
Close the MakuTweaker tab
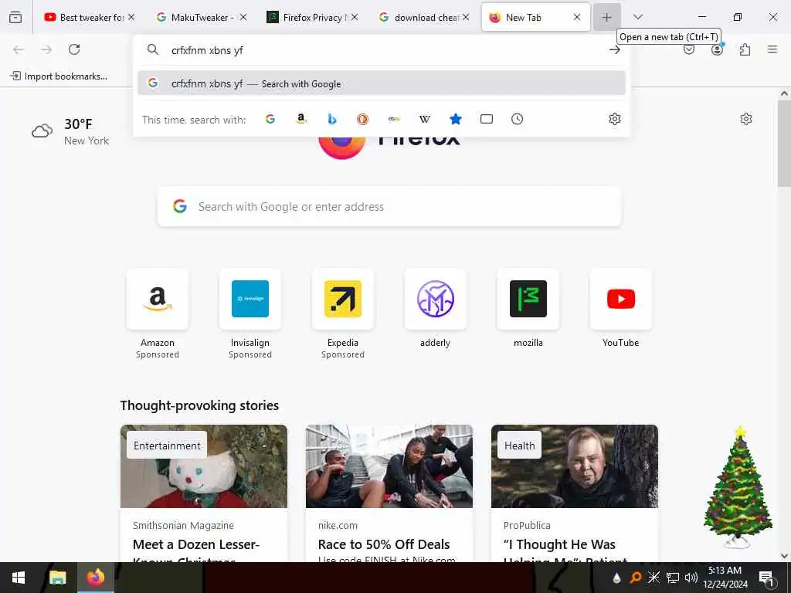pyautogui.click(x=243, y=17)
